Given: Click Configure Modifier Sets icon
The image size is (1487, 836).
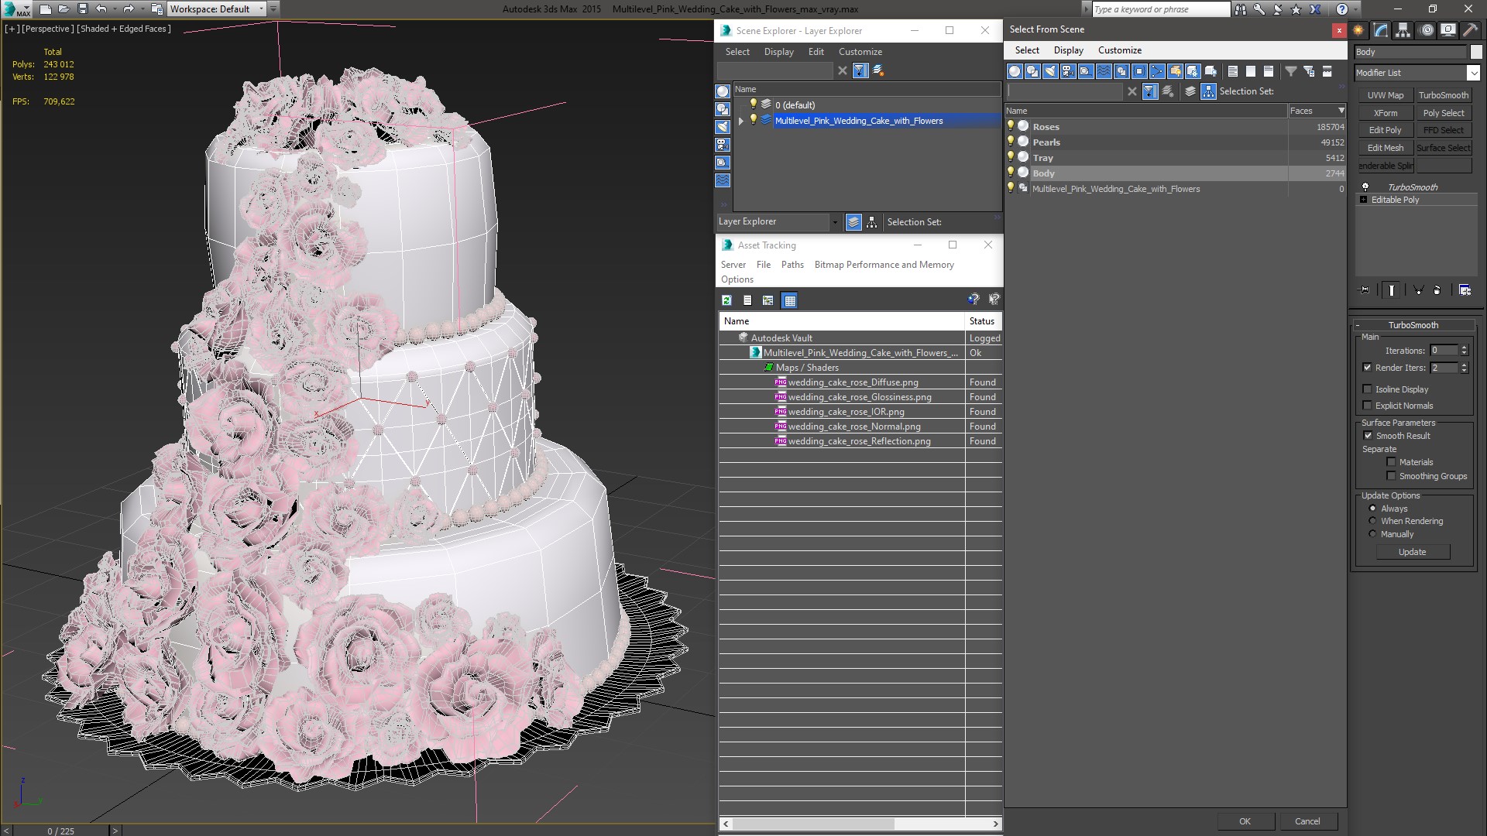Looking at the screenshot, I should click(x=1465, y=290).
